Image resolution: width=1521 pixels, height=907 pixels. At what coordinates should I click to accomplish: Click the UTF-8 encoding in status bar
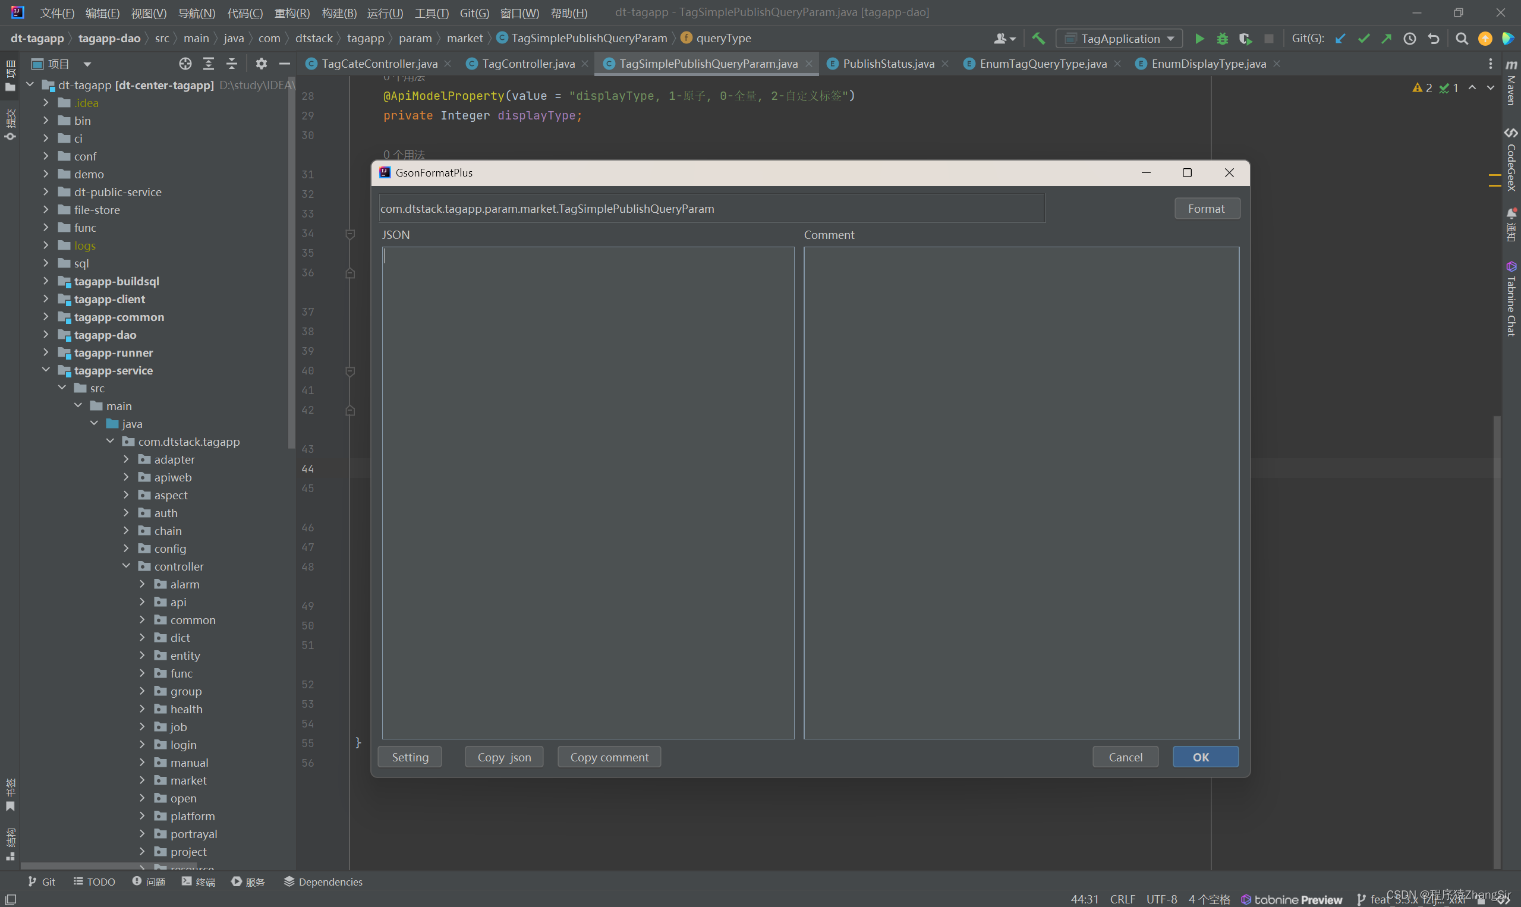(1161, 899)
